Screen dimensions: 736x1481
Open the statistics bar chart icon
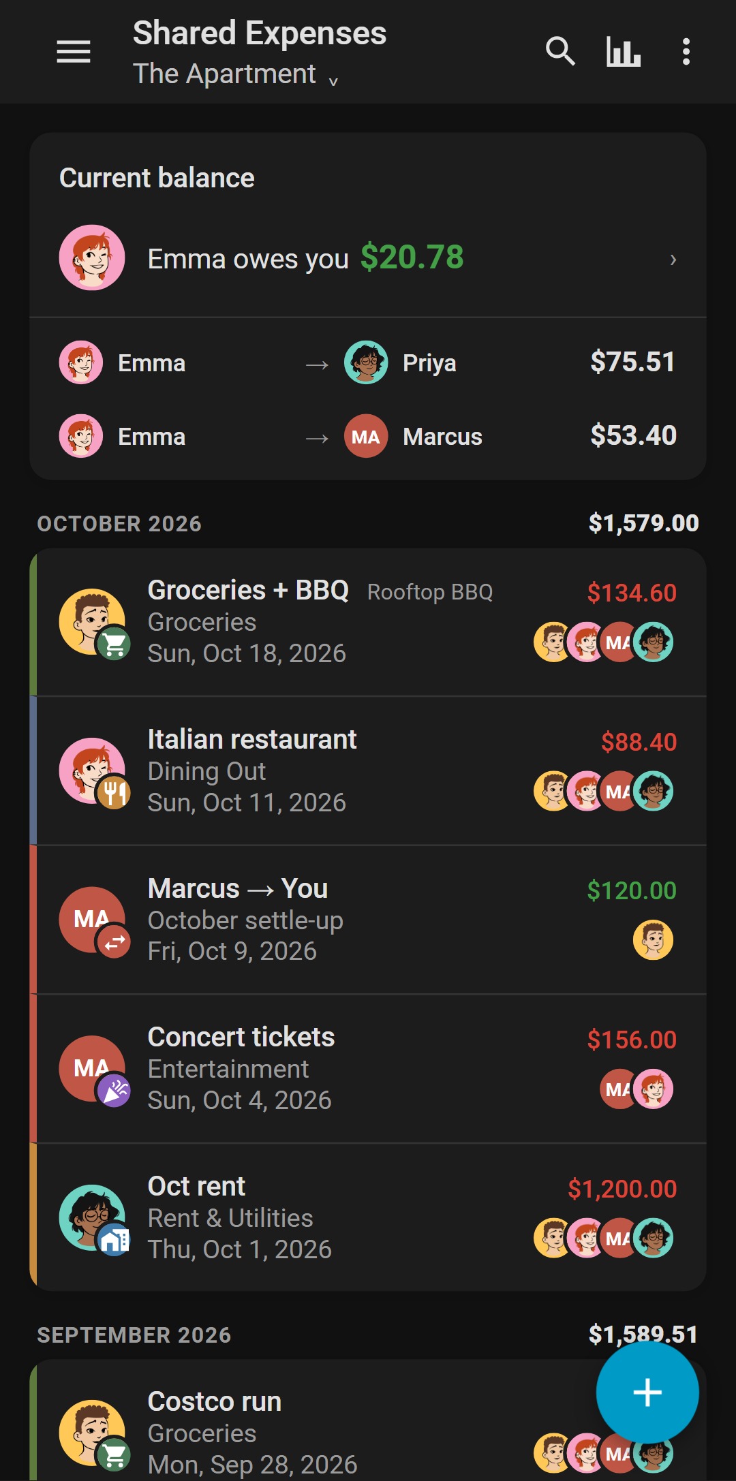coord(624,52)
